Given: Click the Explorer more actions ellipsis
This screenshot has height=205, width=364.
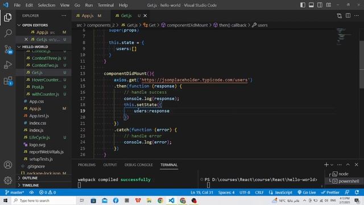Looking at the screenshot, I should (64, 15).
